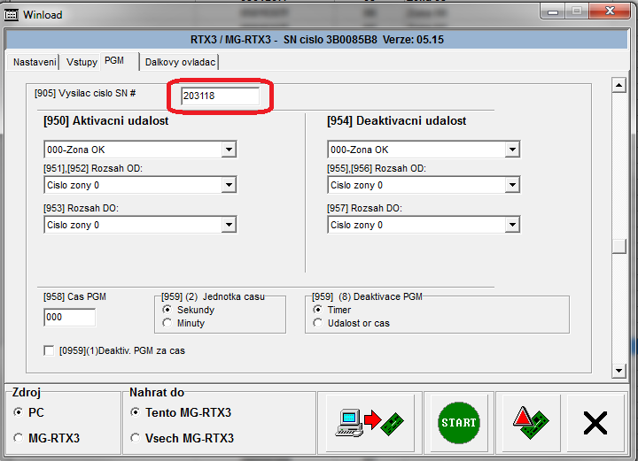Viewport: 638px width, 461px height.
Task: Select Udalost or cas deactivation option
Action: point(319,323)
